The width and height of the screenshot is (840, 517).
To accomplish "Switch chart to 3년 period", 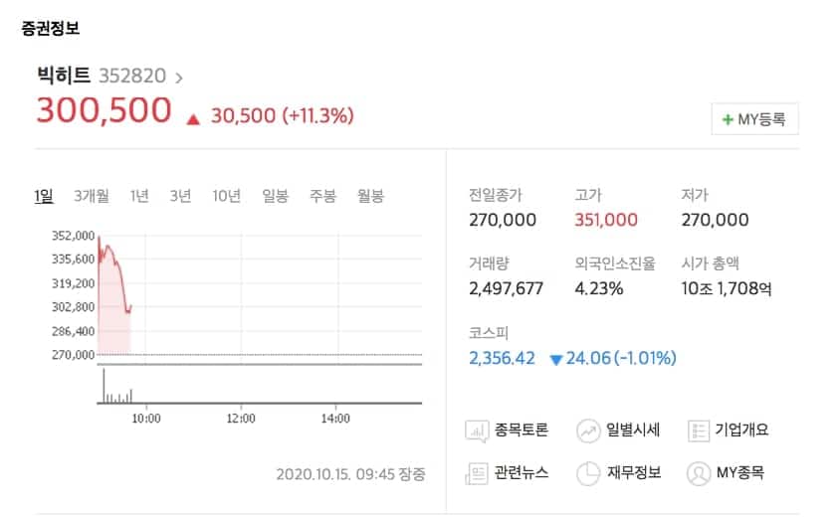I will click(x=180, y=196).
